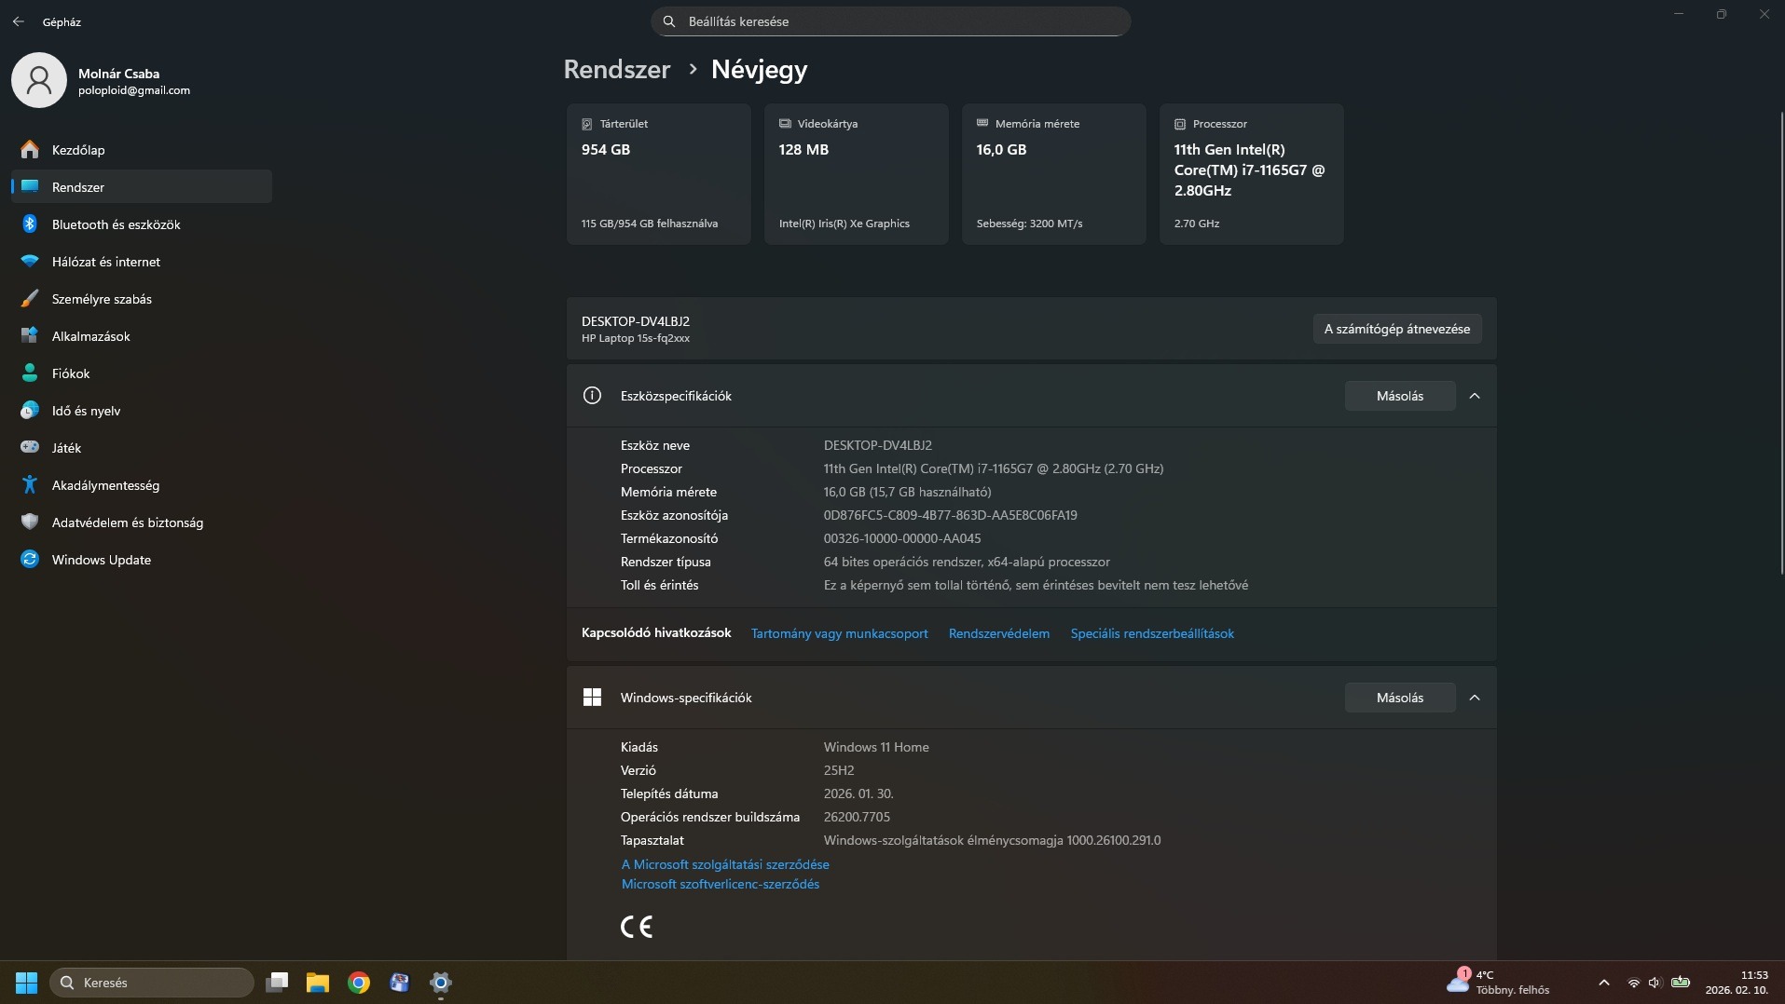Click the battery tray icon
Viewport: 1785px width, 1004px height.
tap(1681, 982)
